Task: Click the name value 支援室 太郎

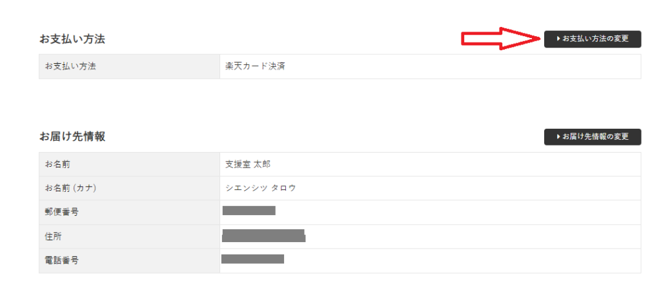Action: (x=248, y=164)
